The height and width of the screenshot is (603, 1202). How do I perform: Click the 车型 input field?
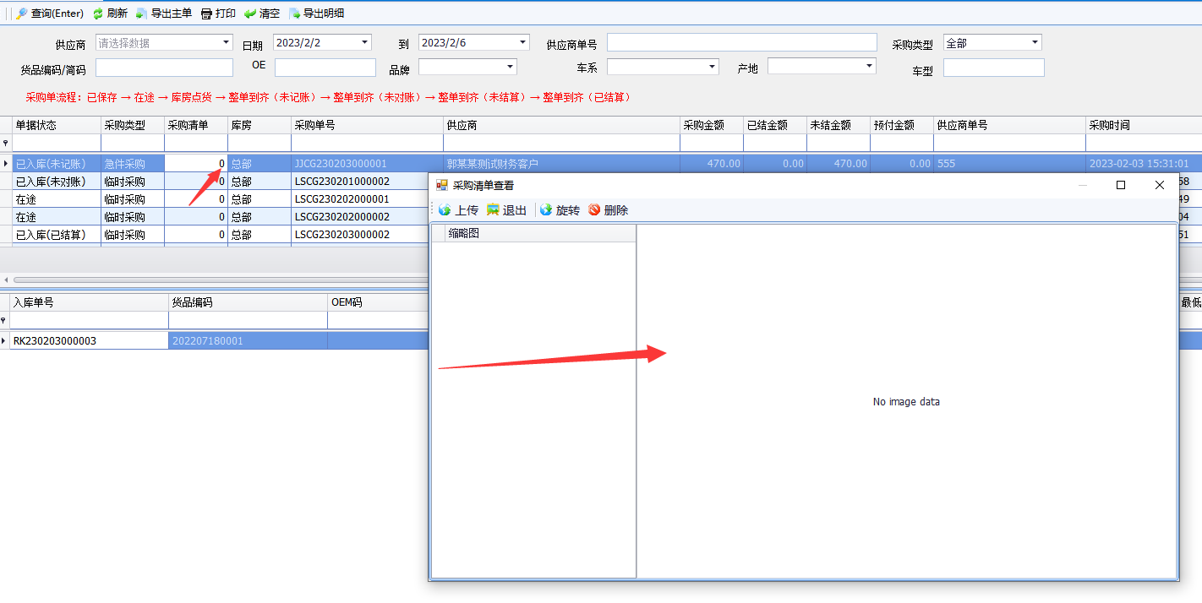click(994, 68)
